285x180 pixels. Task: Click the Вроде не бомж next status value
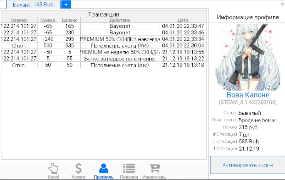(x=257, y=120)
